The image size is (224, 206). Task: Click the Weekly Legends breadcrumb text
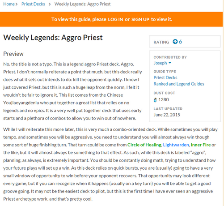coord(82,4)
